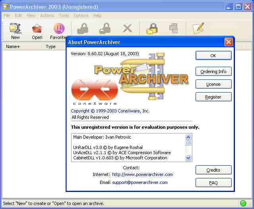254x209 pixels.
Task: Click the Register button
Action: coord(213,97)
